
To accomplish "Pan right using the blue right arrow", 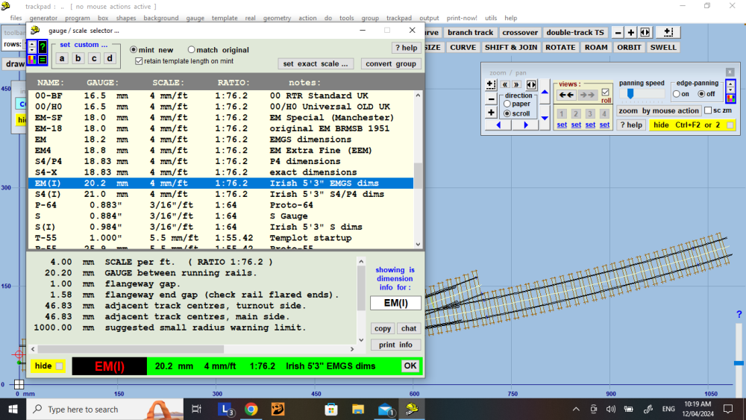I will [526, 125].
